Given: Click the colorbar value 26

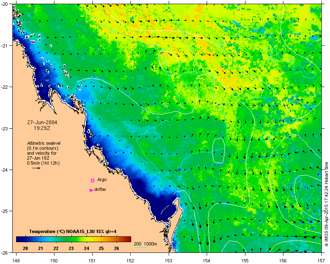Looking at the screenshot, I should [x=116, y=248].
